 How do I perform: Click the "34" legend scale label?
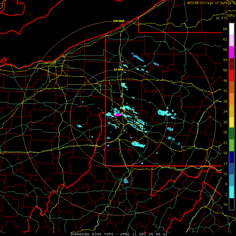225,112
